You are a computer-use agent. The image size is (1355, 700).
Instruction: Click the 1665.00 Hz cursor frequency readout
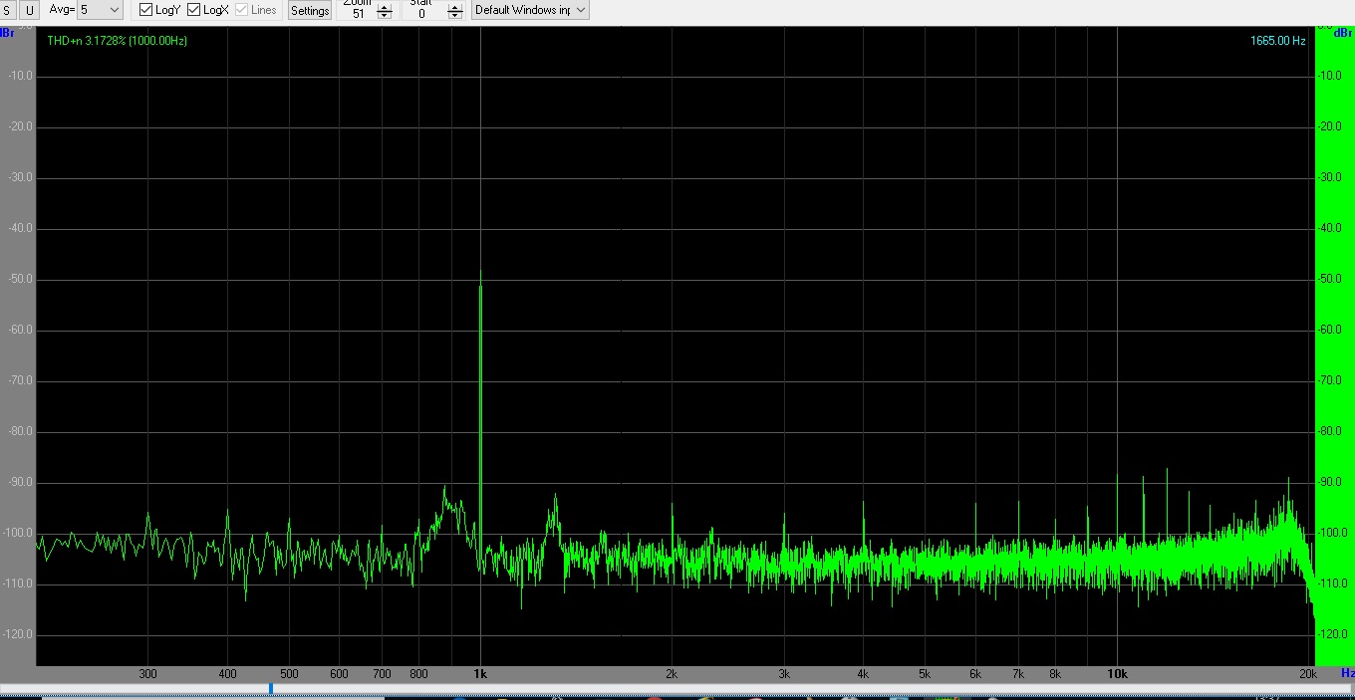tap(1277, 41)
